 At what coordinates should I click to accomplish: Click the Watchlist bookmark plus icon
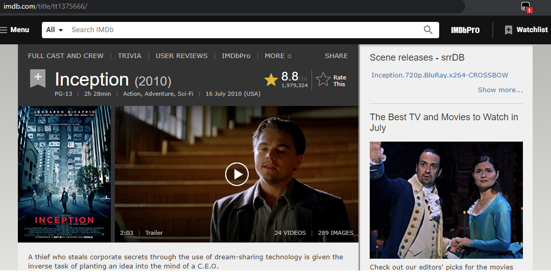[x=509, y=30]
